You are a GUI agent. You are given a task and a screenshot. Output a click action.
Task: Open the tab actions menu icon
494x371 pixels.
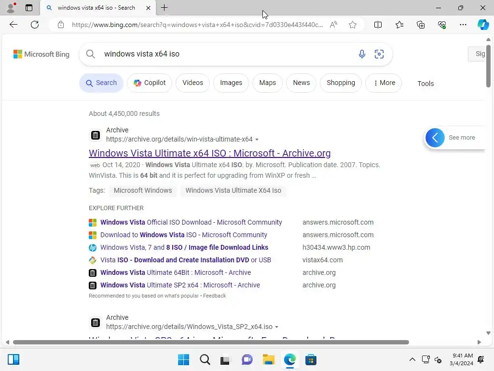[x=29, y=8]
